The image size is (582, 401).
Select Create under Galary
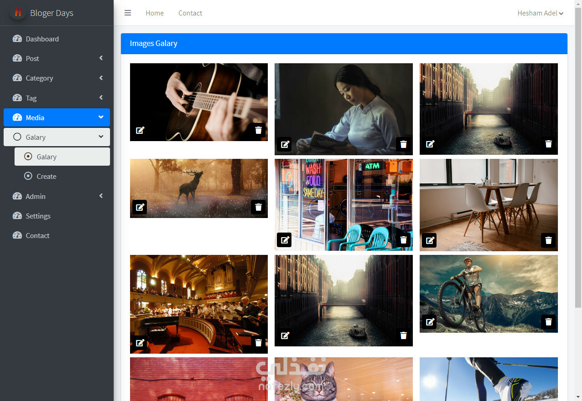tap(62, 176)
